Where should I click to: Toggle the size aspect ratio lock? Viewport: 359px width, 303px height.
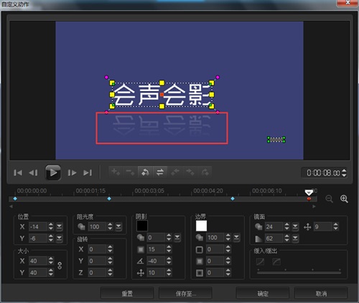pyautogui.click(x=60, y=266)
